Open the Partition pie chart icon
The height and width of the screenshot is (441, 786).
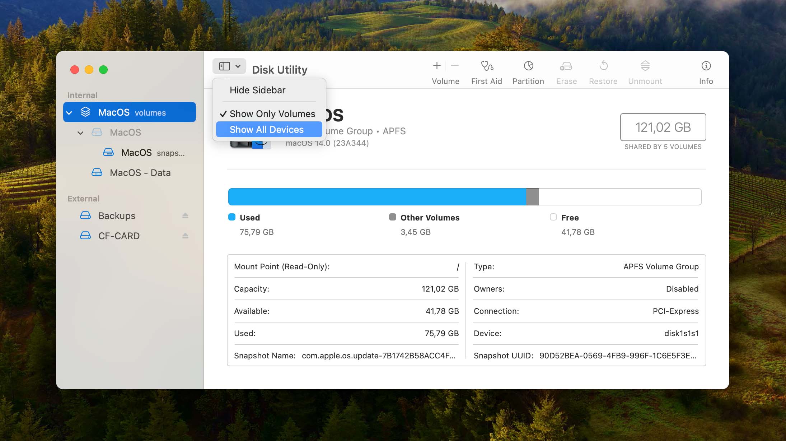tap(528, 66)
